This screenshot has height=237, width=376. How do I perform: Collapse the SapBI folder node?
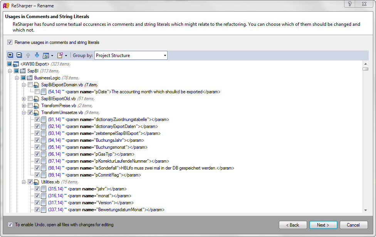10,71
